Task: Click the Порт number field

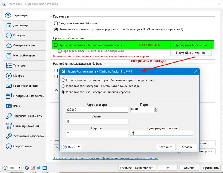Action: pyautogui.click(x=142, y=109)
